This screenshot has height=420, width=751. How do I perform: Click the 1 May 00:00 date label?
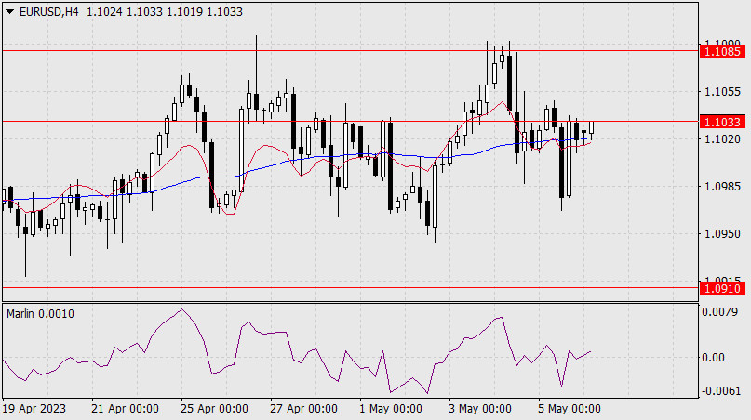(390, 409)
